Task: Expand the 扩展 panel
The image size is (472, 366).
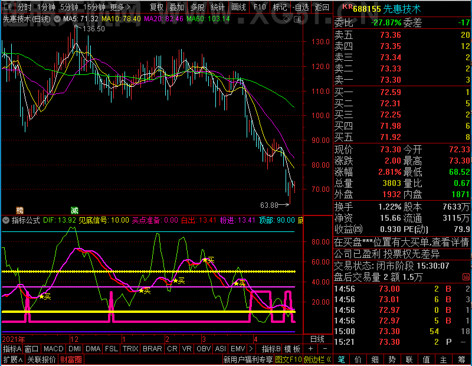Action: (x=13, y=360)
